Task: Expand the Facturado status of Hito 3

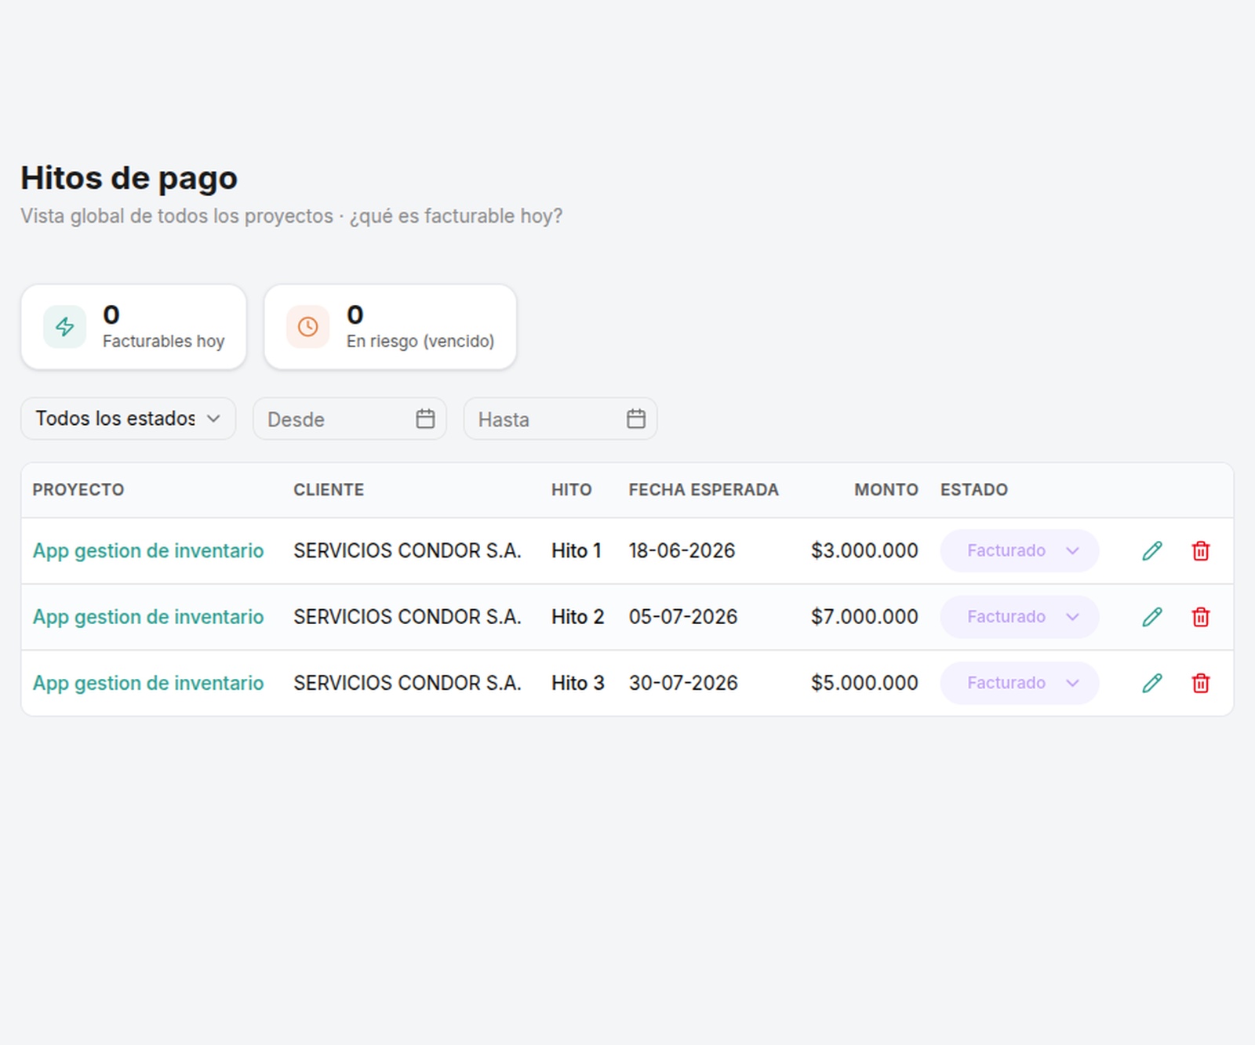Action: (x=1019, y=683)
